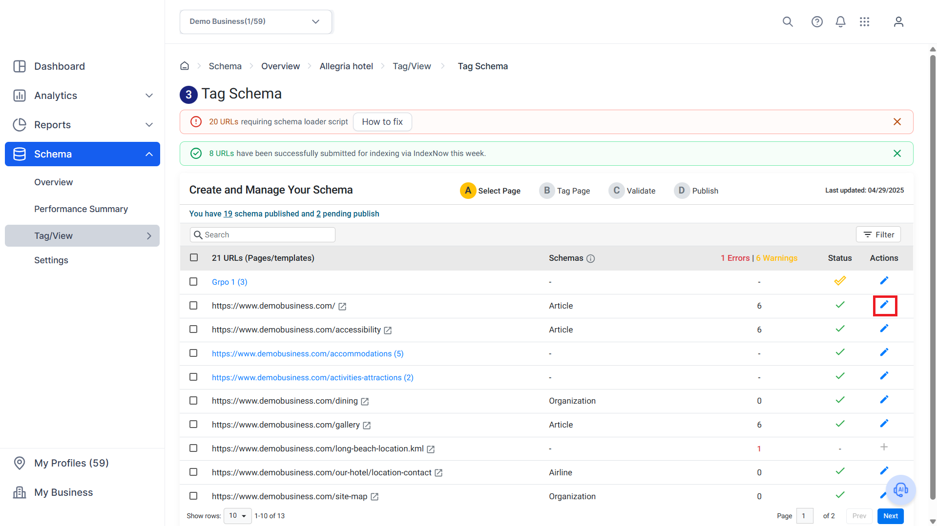Open the 19 published schema link
Viewport: 937px width, 526px height.
point(228,214)
